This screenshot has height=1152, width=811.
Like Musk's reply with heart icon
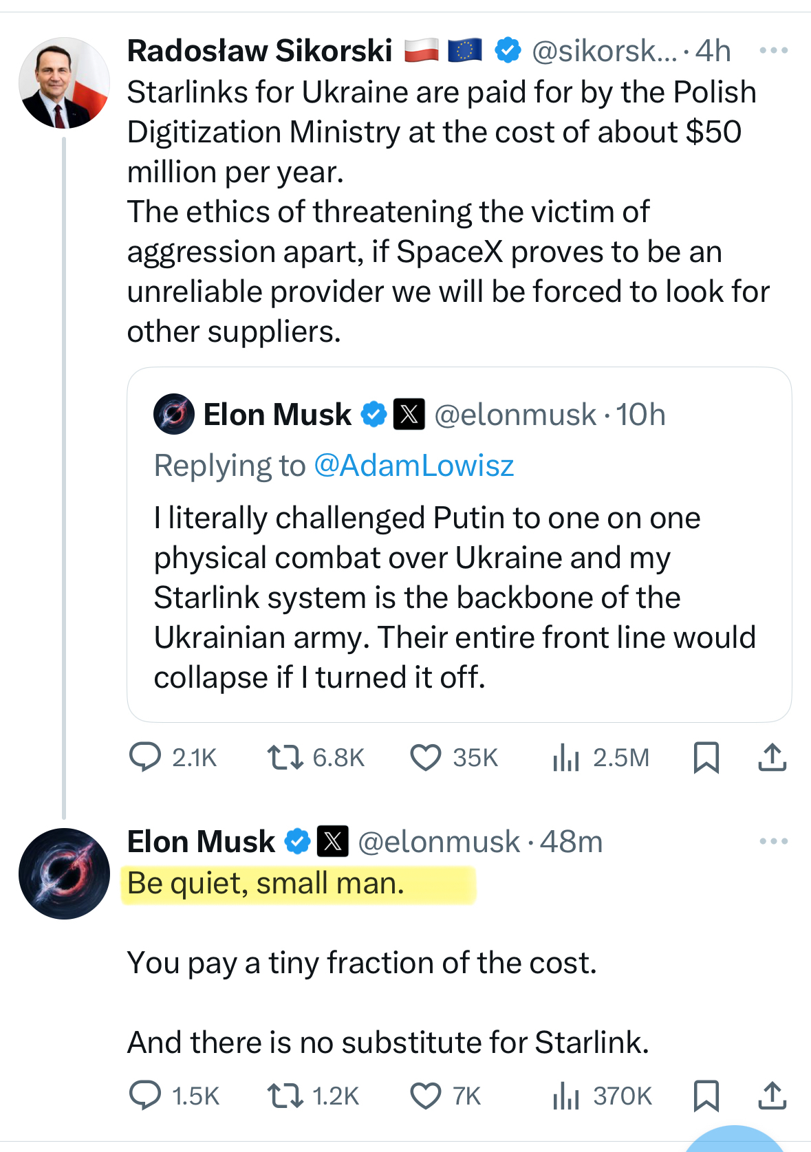[x=426, y=1096]
